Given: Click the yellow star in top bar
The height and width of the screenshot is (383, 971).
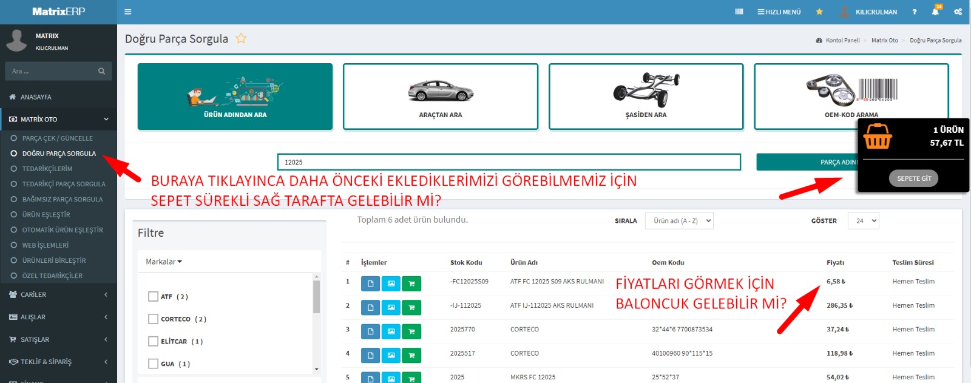Looking at the screenshot, I should tap(819, 12).
